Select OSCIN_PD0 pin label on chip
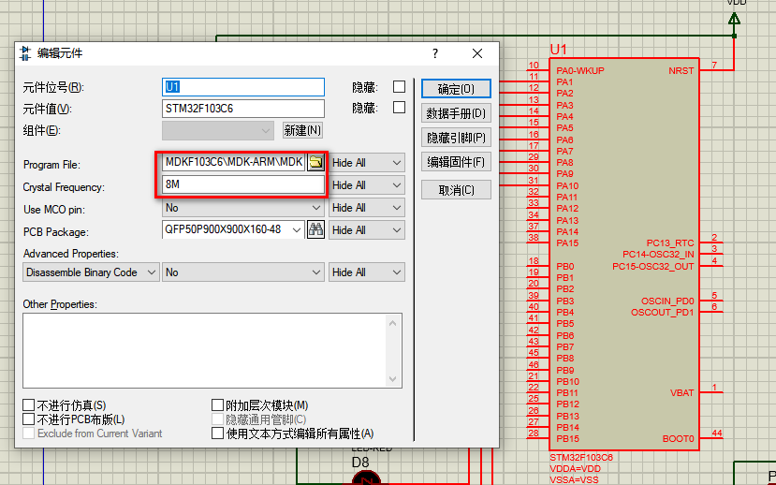The height and width of the screenshot is (485, 776). click(667, 301)
